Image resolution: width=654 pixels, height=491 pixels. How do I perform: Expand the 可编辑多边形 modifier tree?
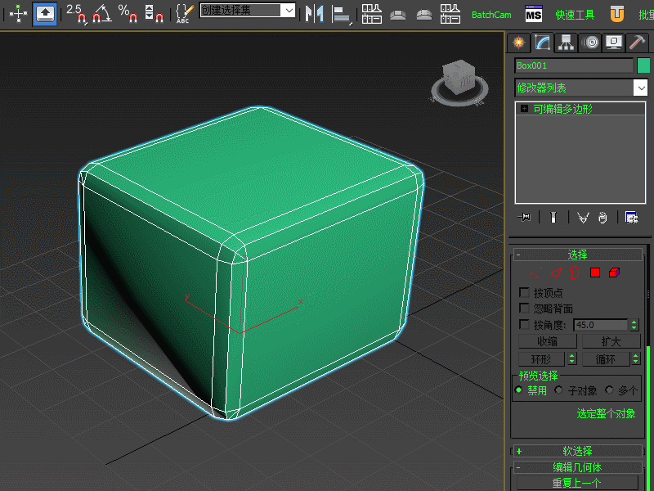[x=524, y=108]
